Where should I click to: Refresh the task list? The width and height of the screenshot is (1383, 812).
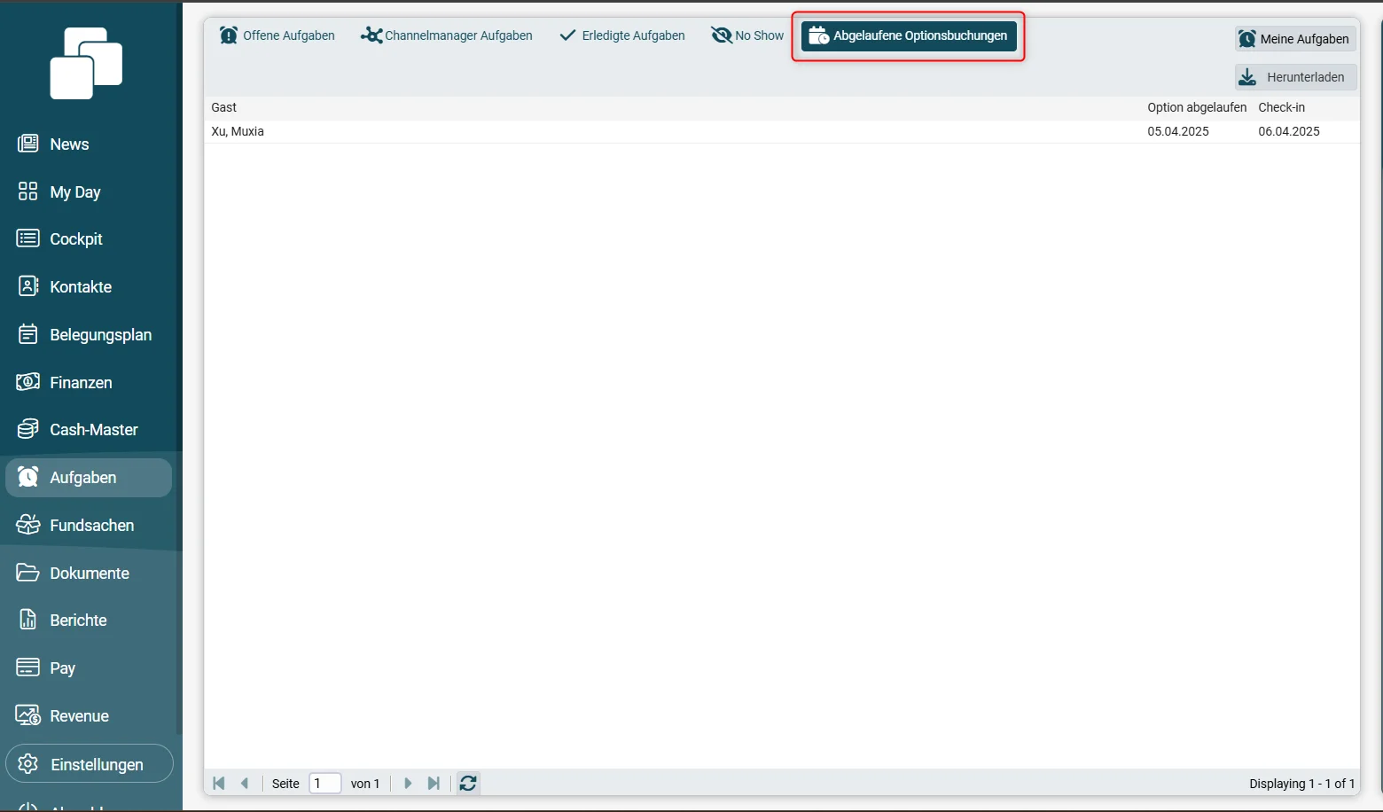(x=468, y=783)
